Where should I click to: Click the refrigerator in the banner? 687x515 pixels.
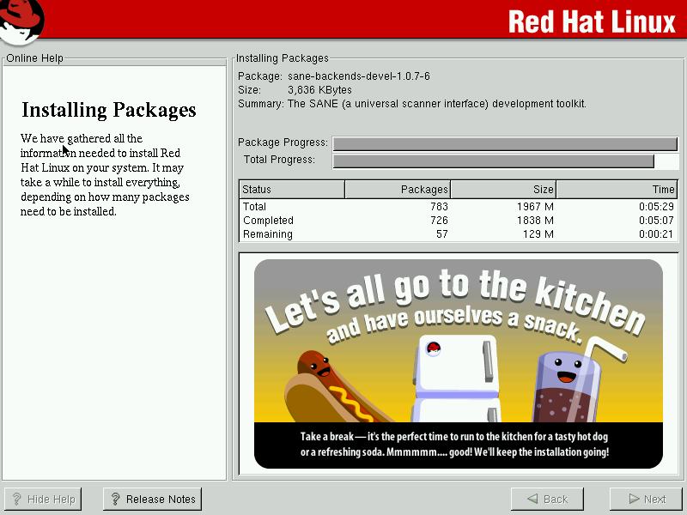coord(456,379)
